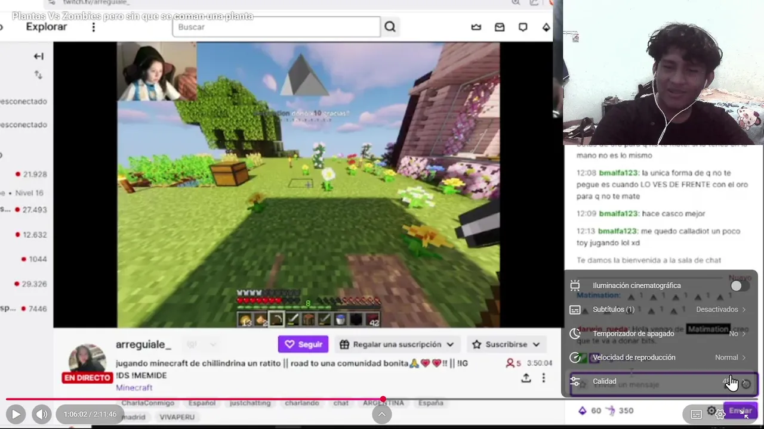Click the Enviar chat send button

click(x=740, y=411)
